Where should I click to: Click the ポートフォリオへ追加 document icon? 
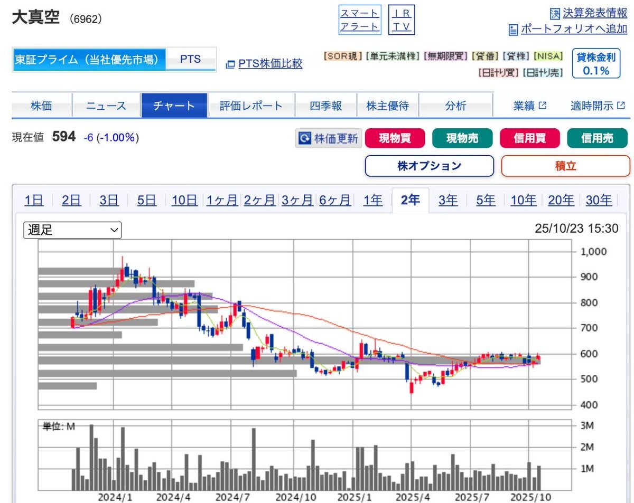tap(513, 30)
